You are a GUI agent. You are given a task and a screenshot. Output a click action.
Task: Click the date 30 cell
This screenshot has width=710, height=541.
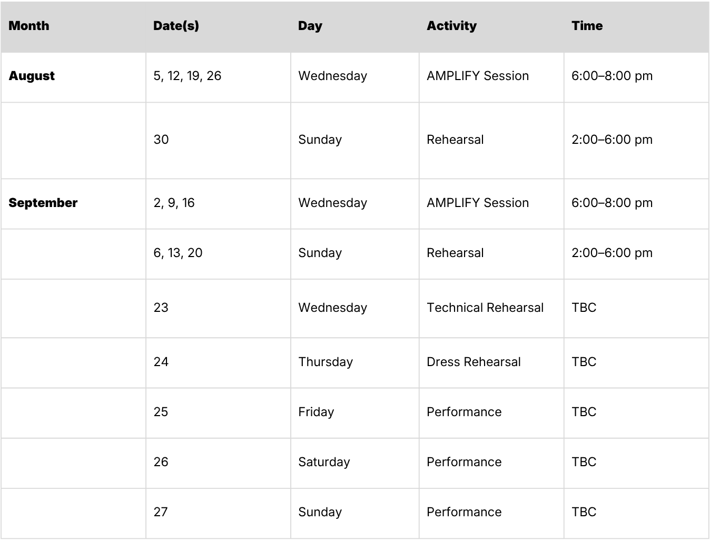point(218,140)
